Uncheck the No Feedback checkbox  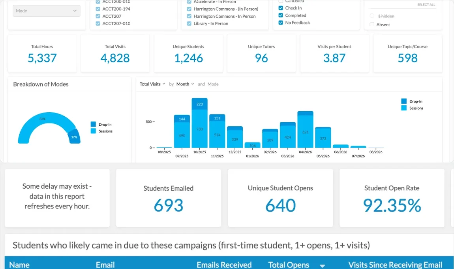[x=281, y=23]
